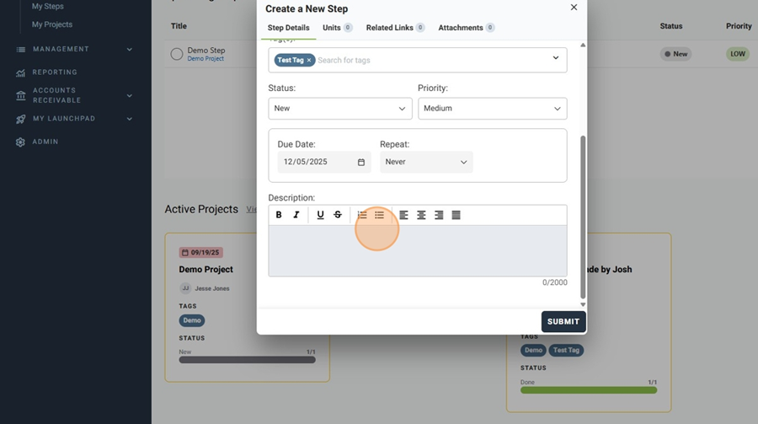The image size is (758, 424).
Task: Click the dialog scrollbar up arrow
Action: [583, 45]
